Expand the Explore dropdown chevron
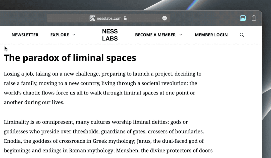271x158 pixels. [74, 35]
